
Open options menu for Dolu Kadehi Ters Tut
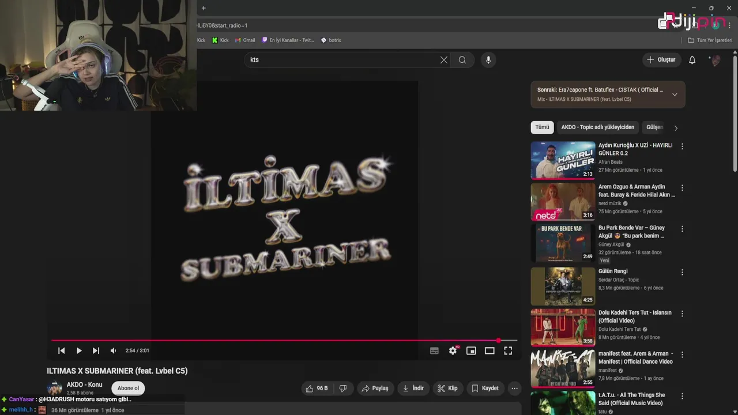point(682,314)
